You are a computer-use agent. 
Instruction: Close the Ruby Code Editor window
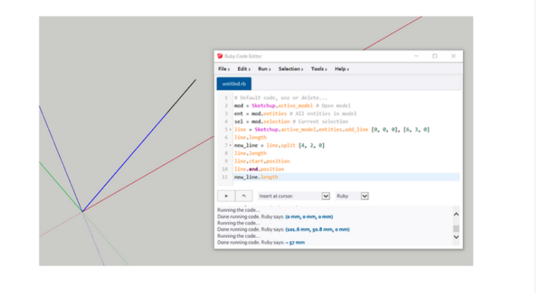click(453, 56)
